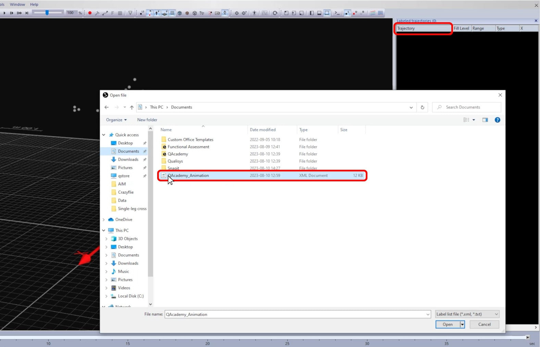
Task: Toggle unidentified trajectories window button
Action: coord(355,13)
